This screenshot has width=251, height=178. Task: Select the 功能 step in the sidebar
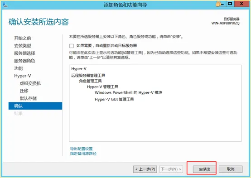click(19, 68)
